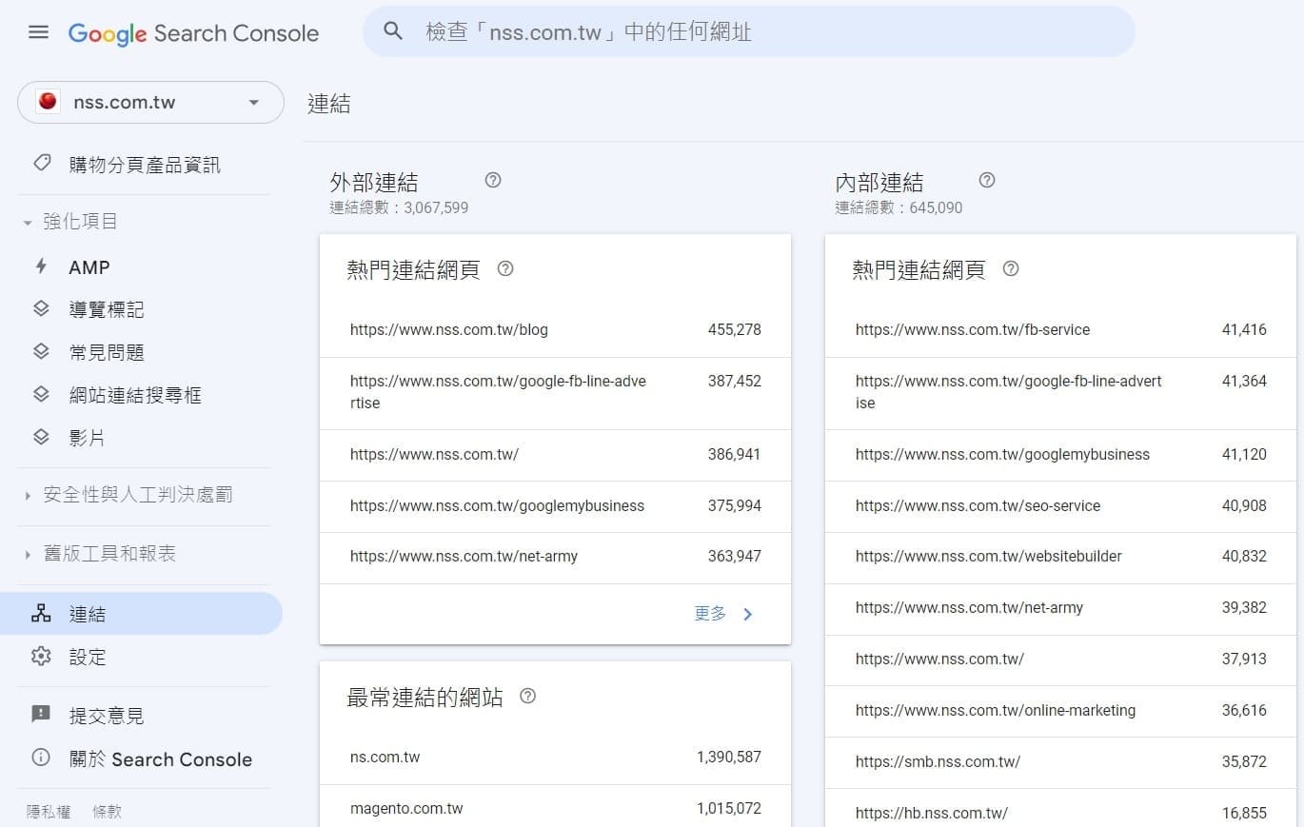The height and width of the screenshot is (827, 1304).
Task: Click 更多 in the external links card
Action: pyautogui.click(x=710, y=614)
